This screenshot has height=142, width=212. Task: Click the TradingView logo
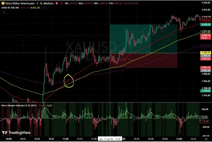click(x=16, y=133)
